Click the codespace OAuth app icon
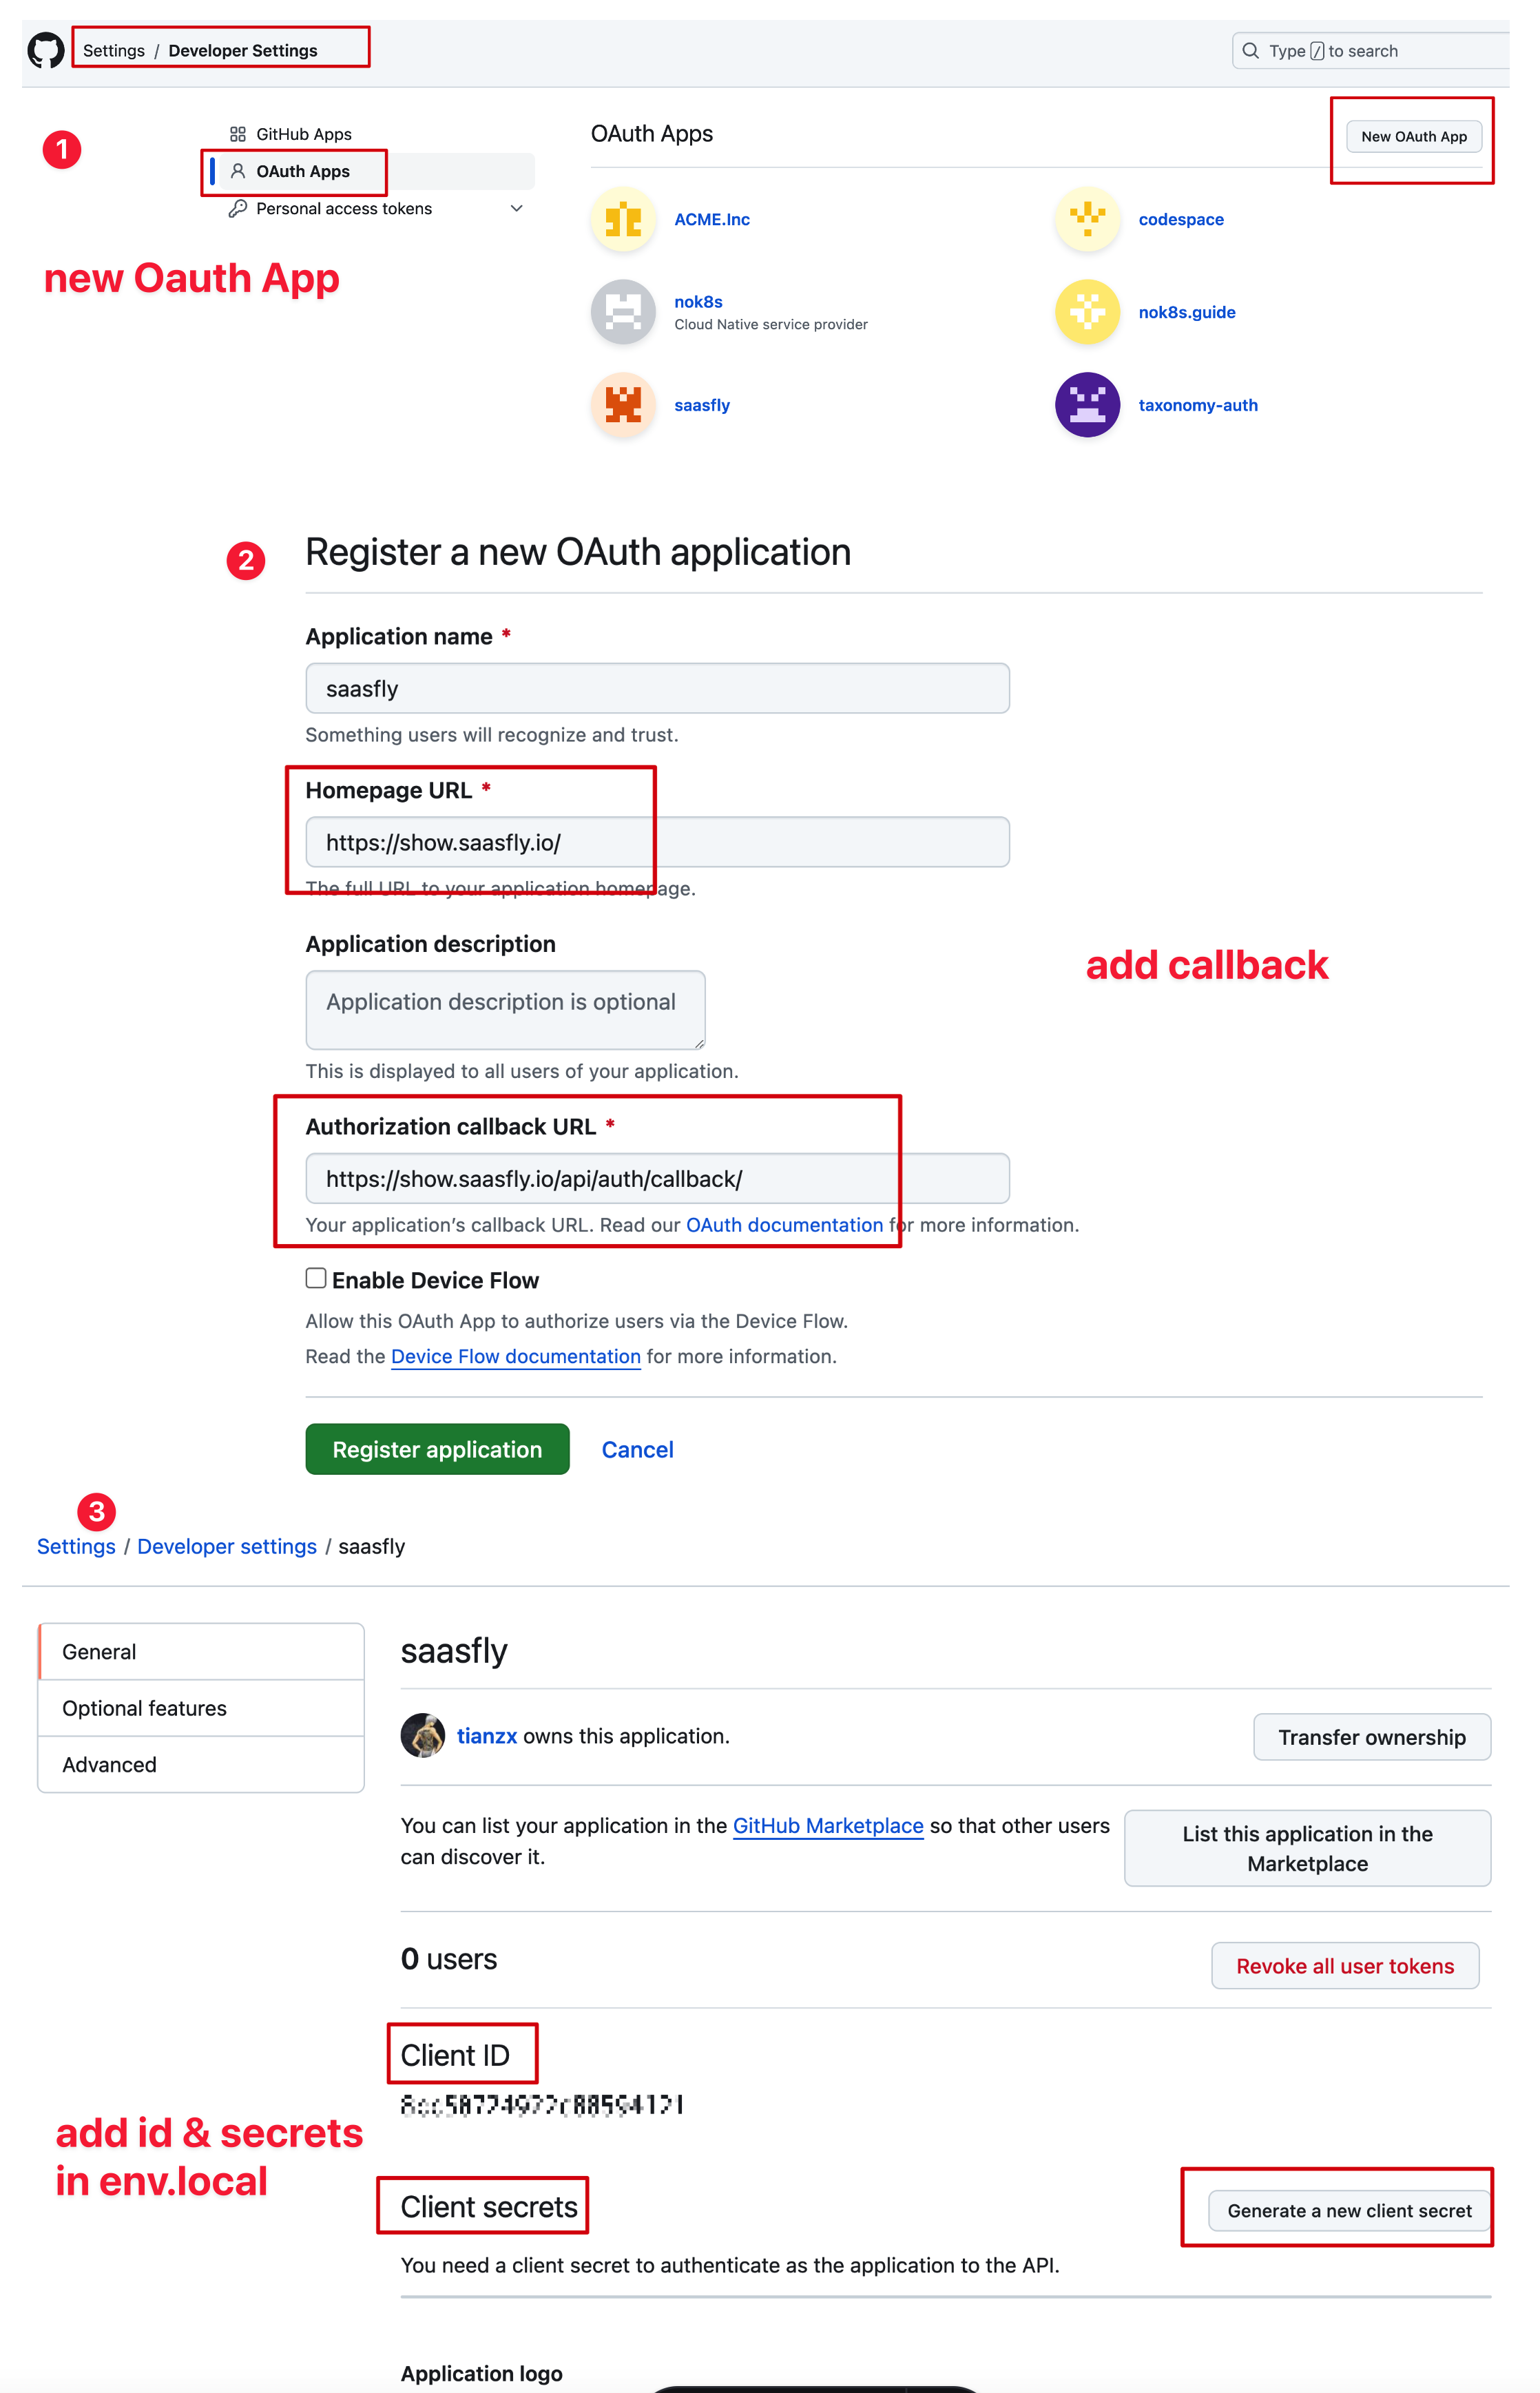Screen dimensions: 1540x2393 pos(1088,220)
